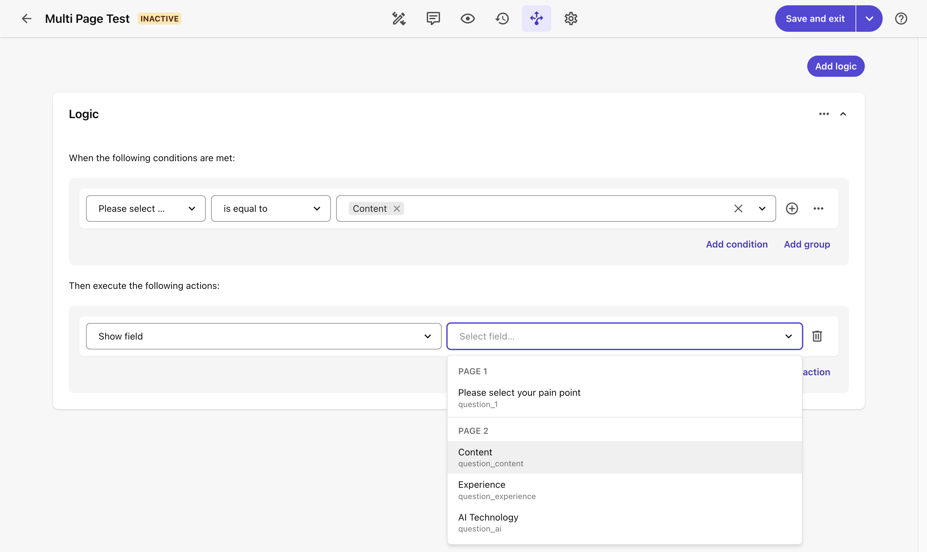Remove Content tag using X button
Viewport: 927px width, 552px height.
pos(396,207)
